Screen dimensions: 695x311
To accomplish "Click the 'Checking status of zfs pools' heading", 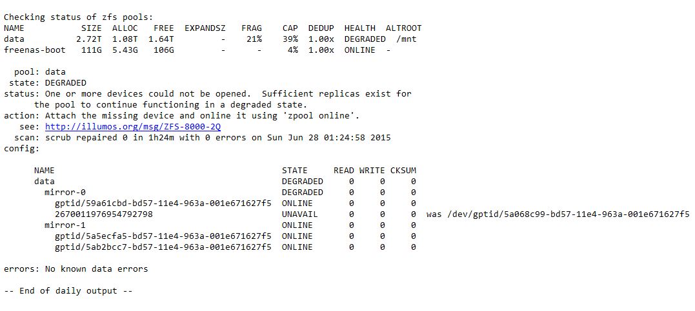I will (79, 17).
